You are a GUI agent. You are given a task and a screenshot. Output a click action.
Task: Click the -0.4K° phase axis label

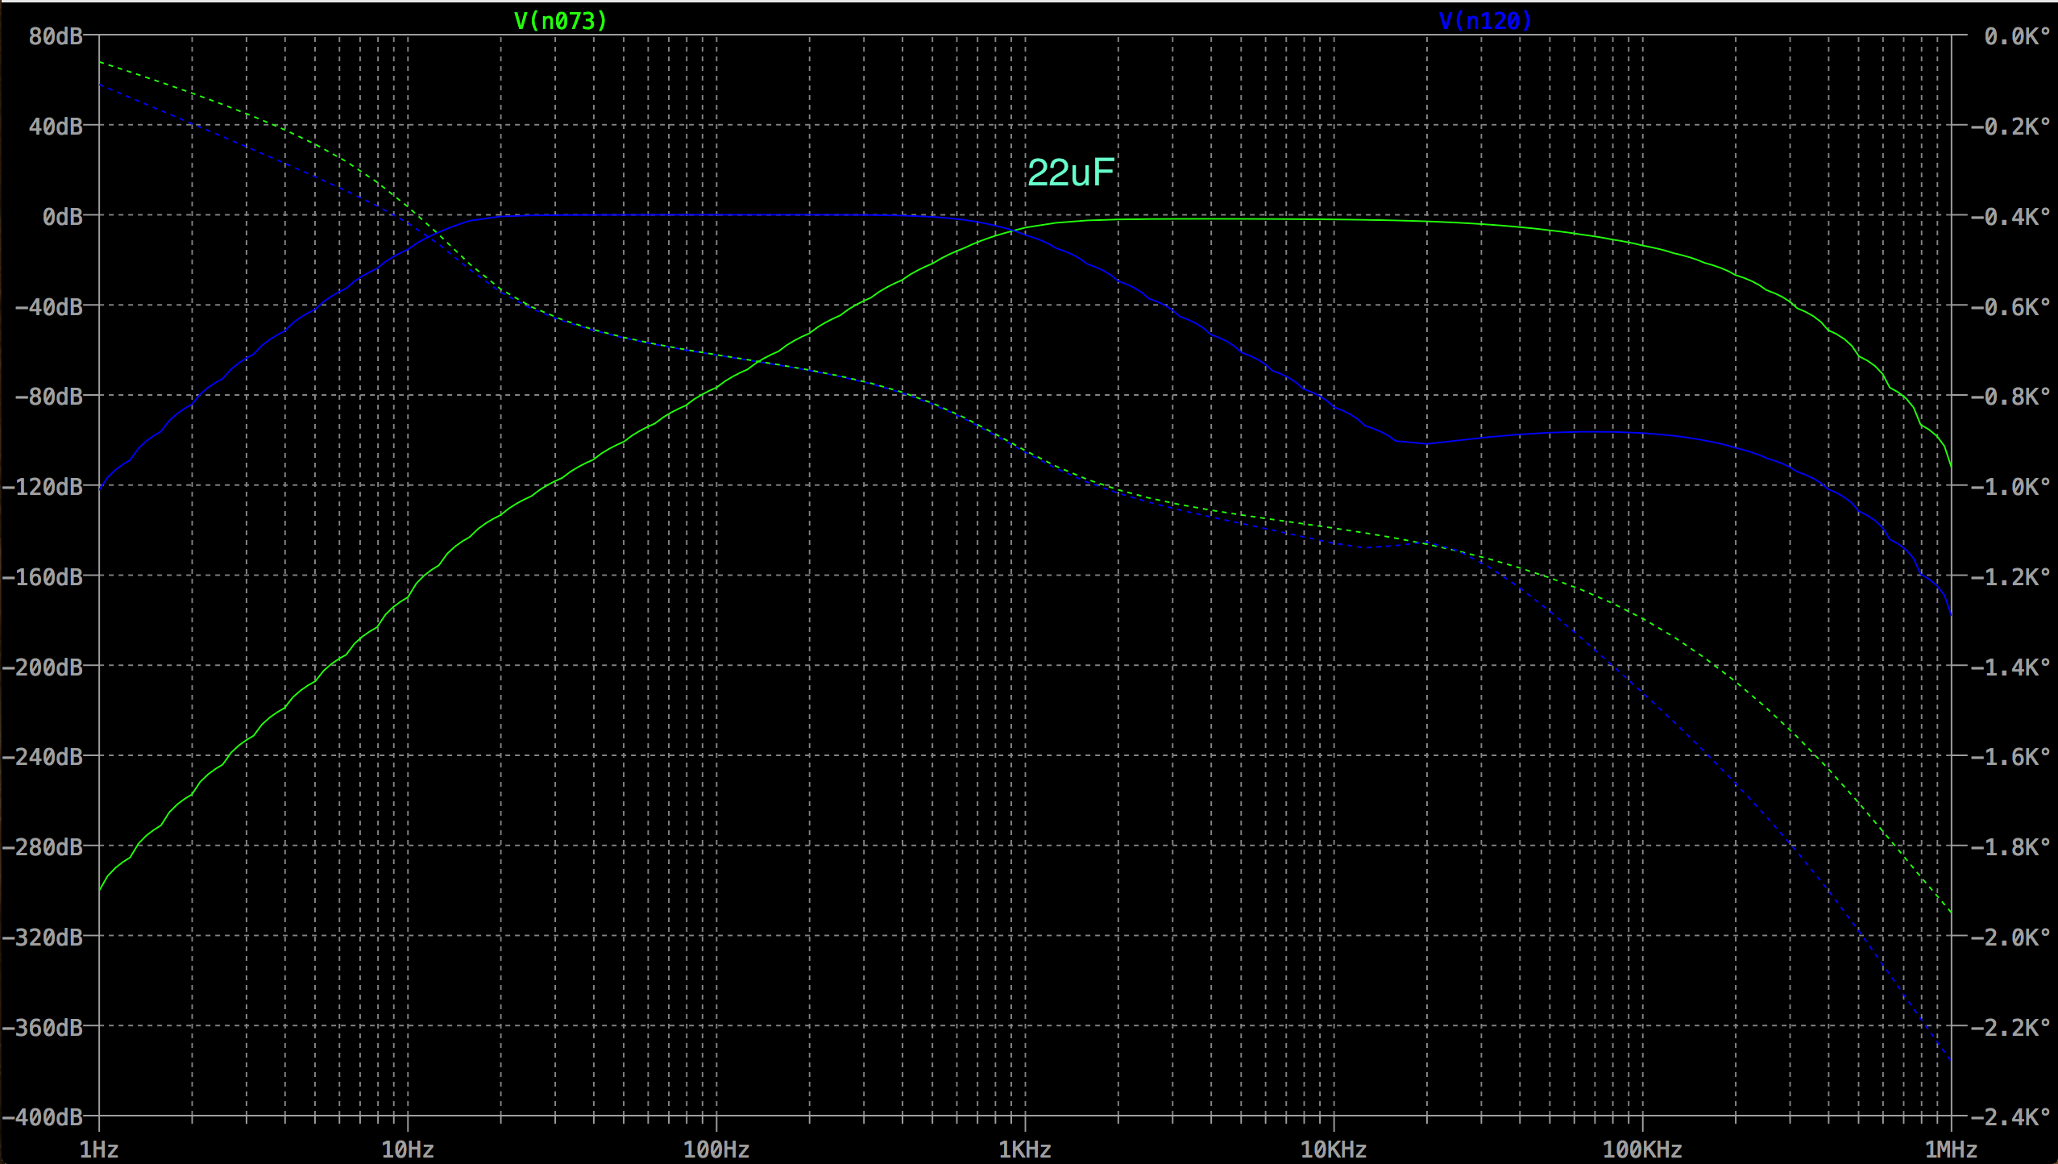pos(2010,216)
